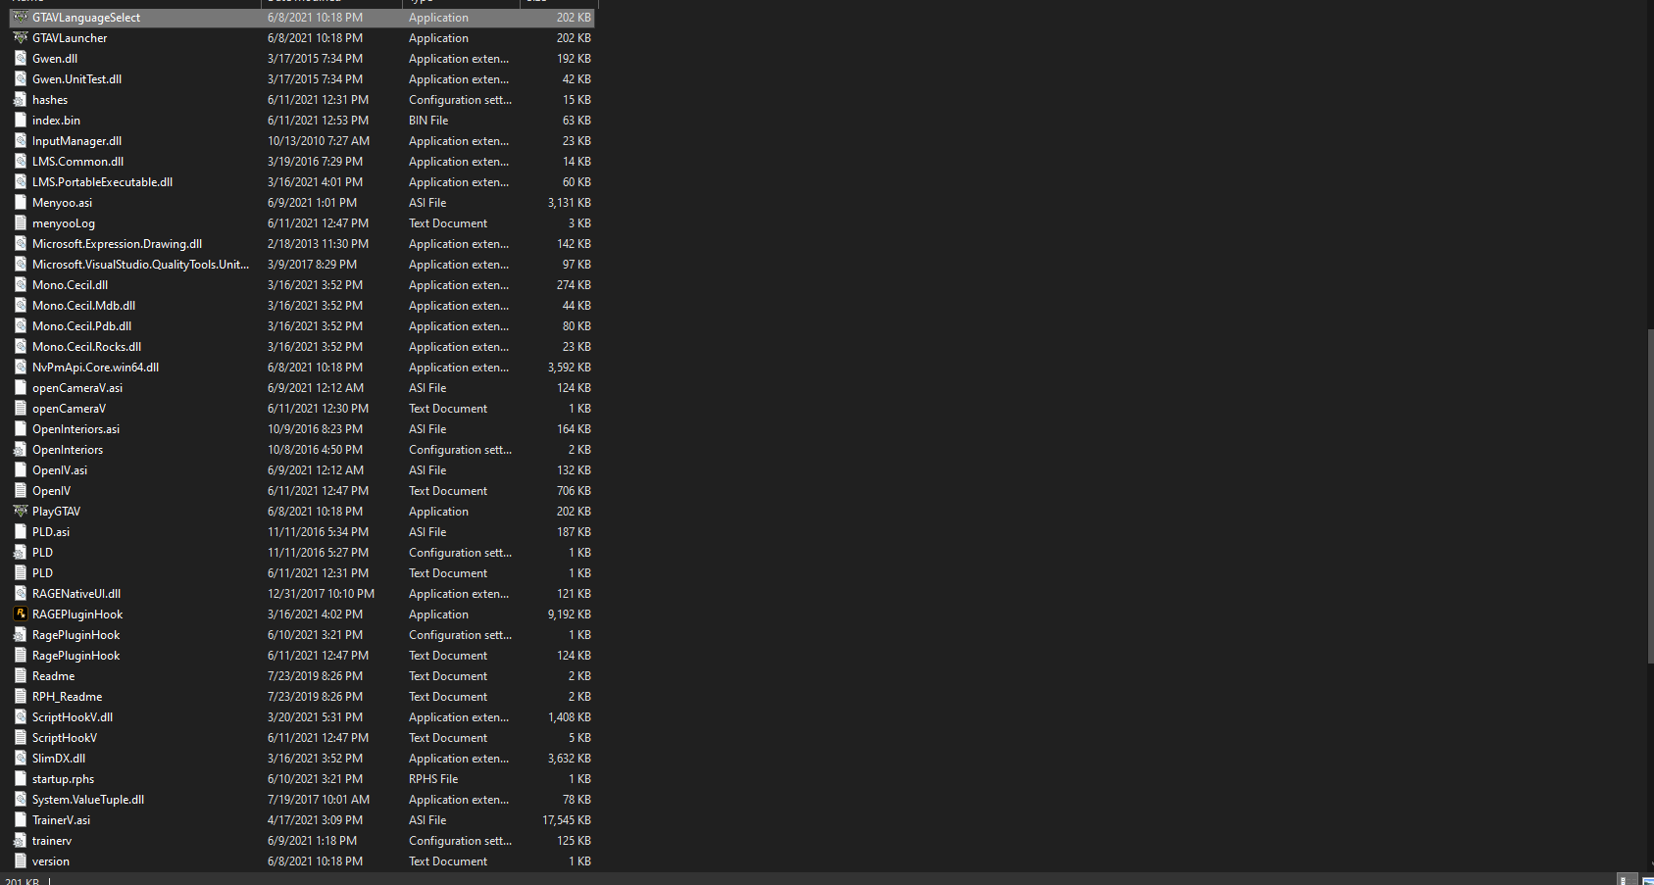Screen dimensions: 1654x885
Task: Click the date 6/10/2021 3:21 PM on startup.rphs row
Action: pyautogui.click(x=315, y=779)
